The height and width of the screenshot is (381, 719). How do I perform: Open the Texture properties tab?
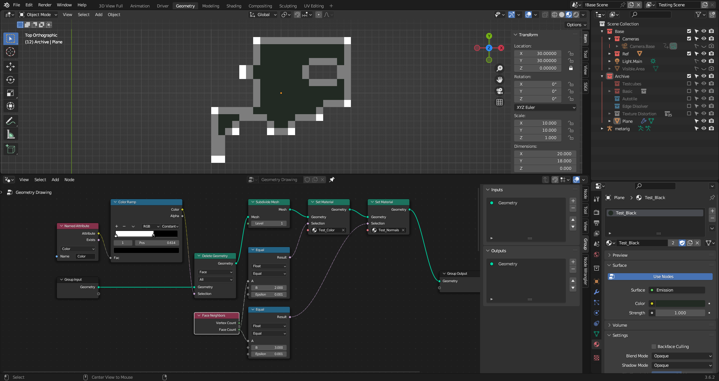[x=597, y=358]
